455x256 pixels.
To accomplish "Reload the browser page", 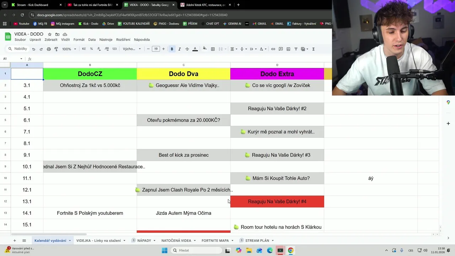I will (22, 15).
